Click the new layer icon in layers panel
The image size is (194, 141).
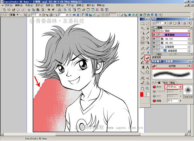(170, 23)
